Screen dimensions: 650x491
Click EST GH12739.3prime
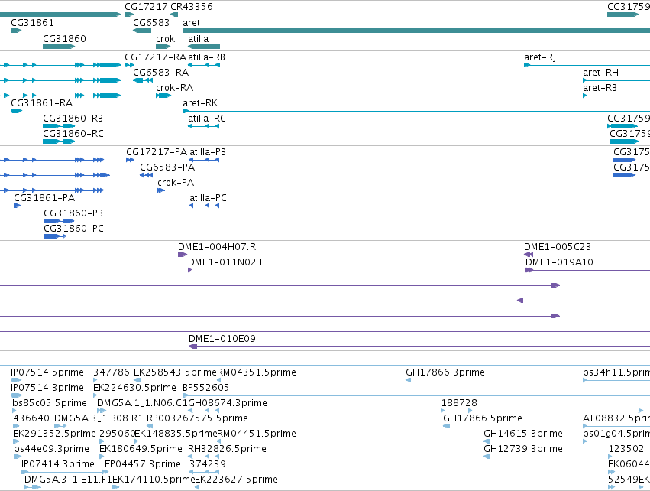point(523,449)
